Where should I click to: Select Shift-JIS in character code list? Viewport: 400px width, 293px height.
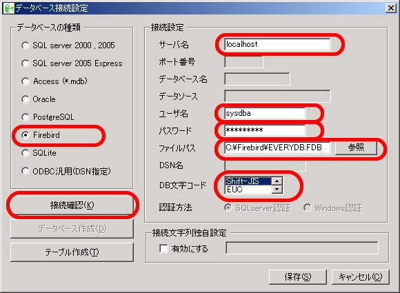(248, 181)
